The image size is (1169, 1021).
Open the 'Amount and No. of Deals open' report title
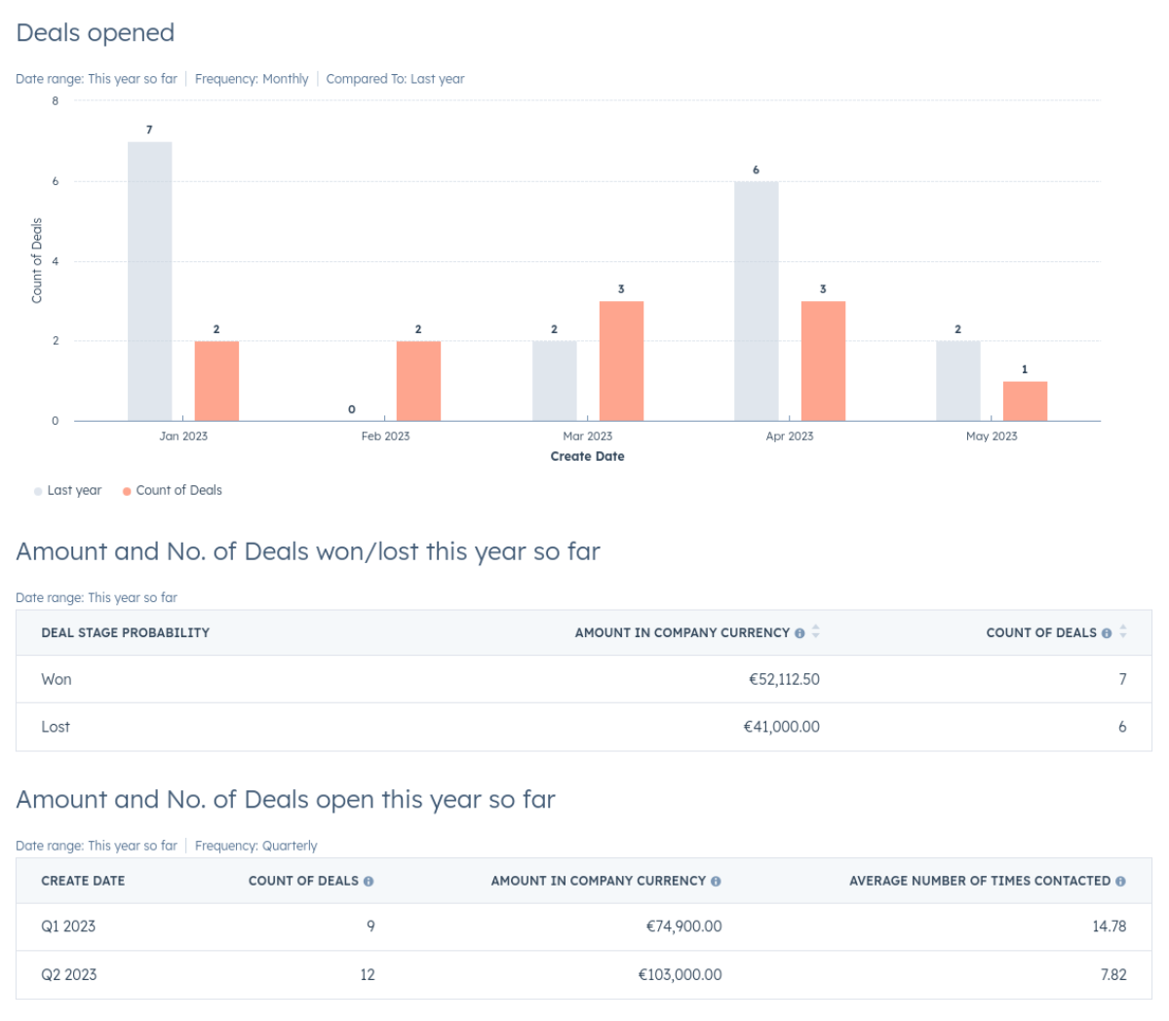(x=286, y=800)
